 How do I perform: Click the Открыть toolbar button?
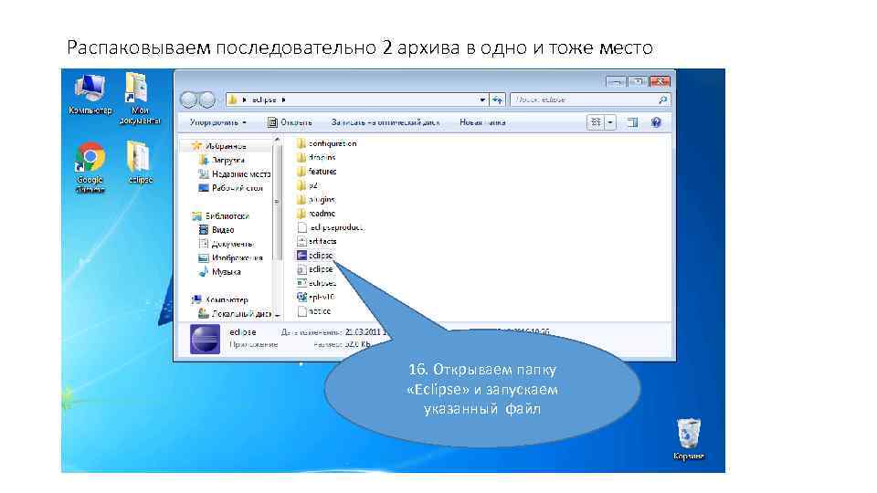(x=290, y=122)
